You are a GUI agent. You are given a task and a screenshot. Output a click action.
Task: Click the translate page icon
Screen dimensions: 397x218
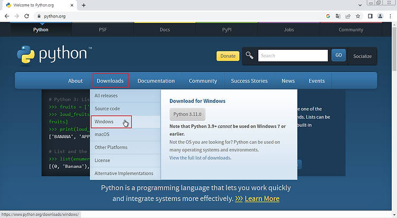pyautogui.click(x=338, y=16)
